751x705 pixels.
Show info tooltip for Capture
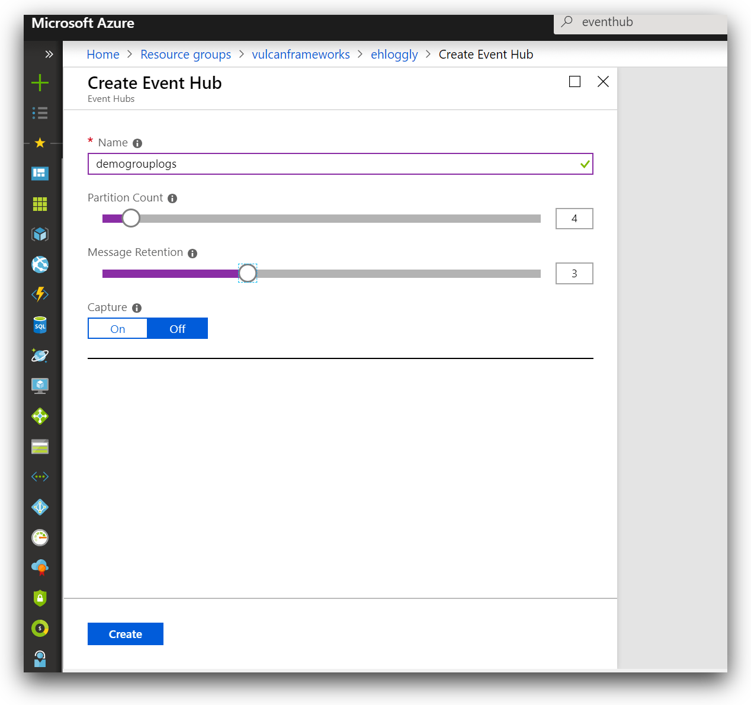pyautogui.click(x=137, y=308)
